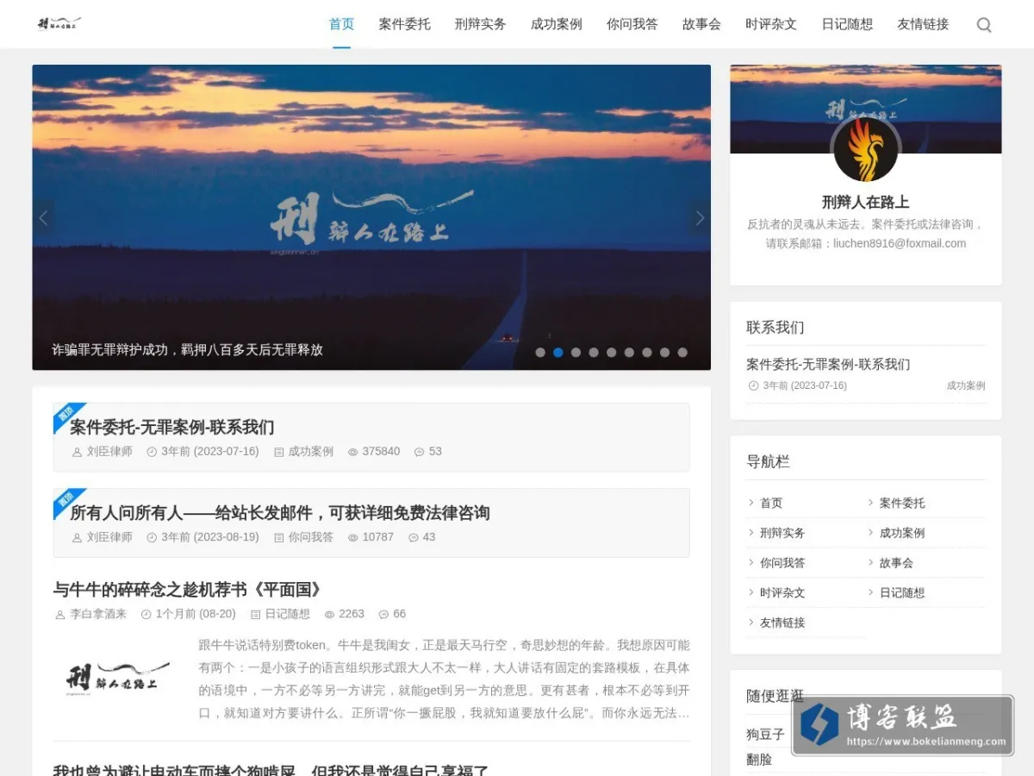Open 你问我答 in top navigation

(x=632, y=24)
